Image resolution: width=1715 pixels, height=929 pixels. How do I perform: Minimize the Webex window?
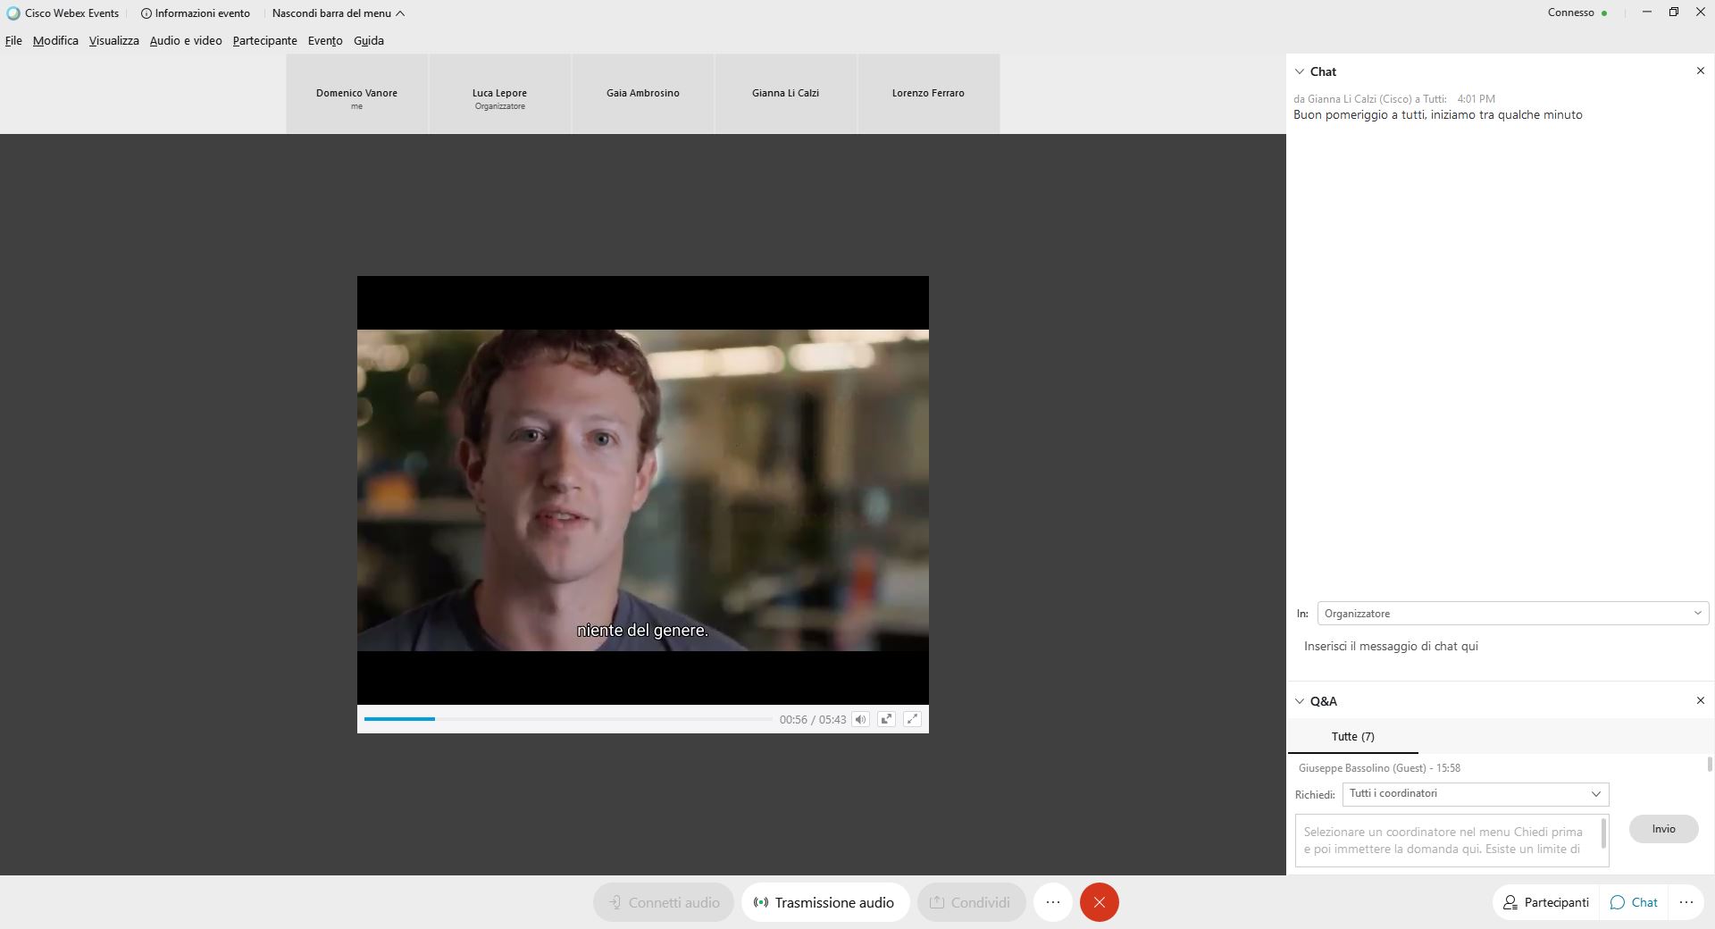tap(1646, 13)
